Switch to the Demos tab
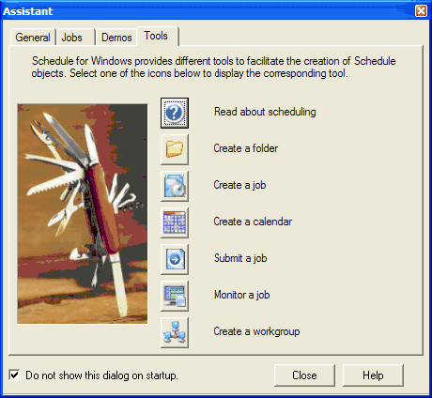This screenshot has width=432, height=398. (x=116, y=38)
